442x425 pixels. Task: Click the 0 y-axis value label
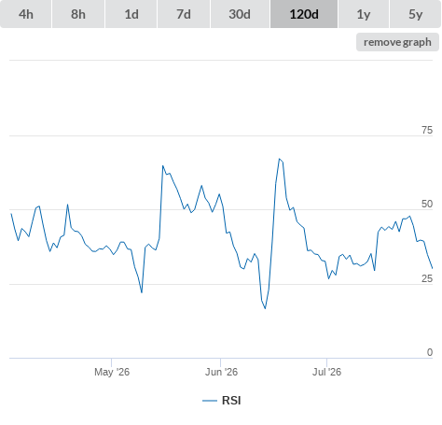click(x=430, y=352)
